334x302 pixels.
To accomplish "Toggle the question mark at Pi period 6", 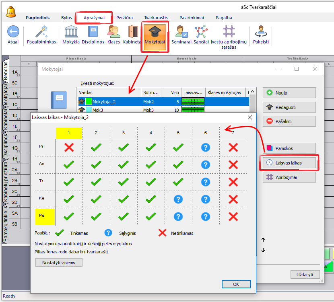I will pyautogui.click(x=205, y=147).
